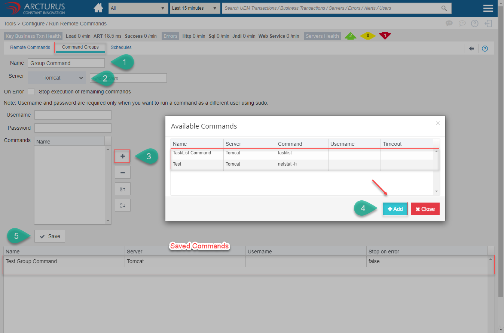Expand the Tomcat server dropdown

point(57,78)
